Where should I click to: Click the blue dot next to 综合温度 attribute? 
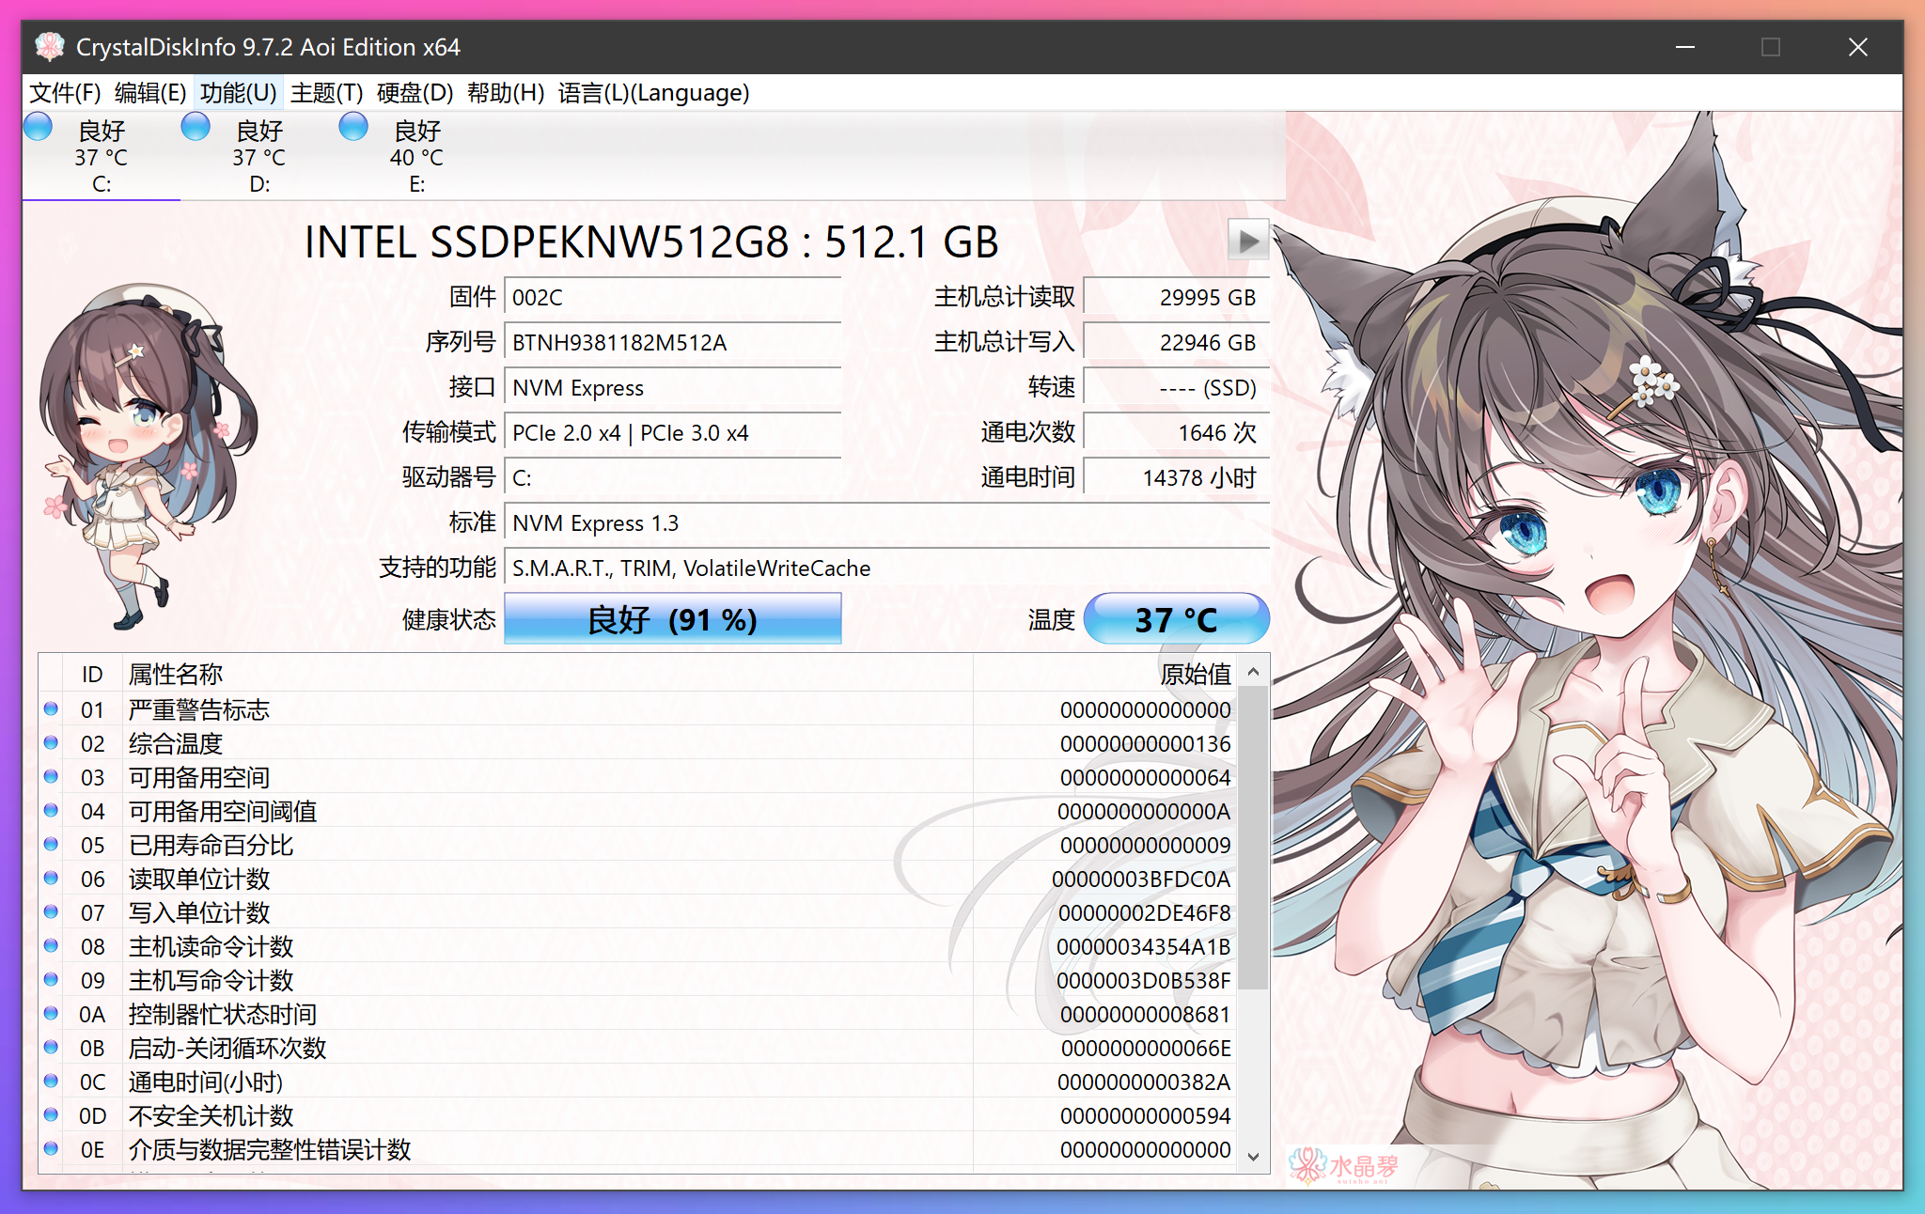point(50,743)
